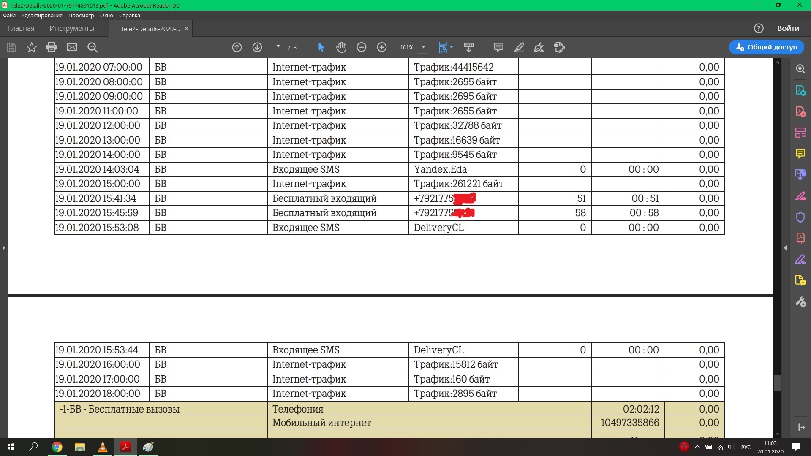Open the Справка menu
The width and height of the screenshot is (811, 456).
point(129,15)
